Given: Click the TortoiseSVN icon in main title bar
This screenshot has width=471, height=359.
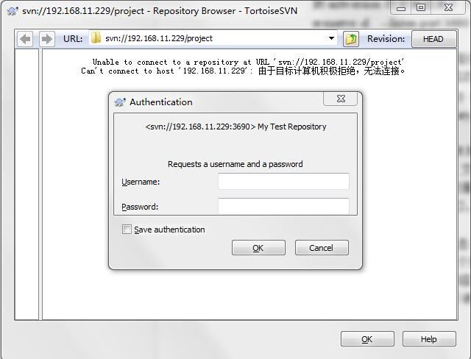Looking at the screenshot, I should click(x=13, y=11).
